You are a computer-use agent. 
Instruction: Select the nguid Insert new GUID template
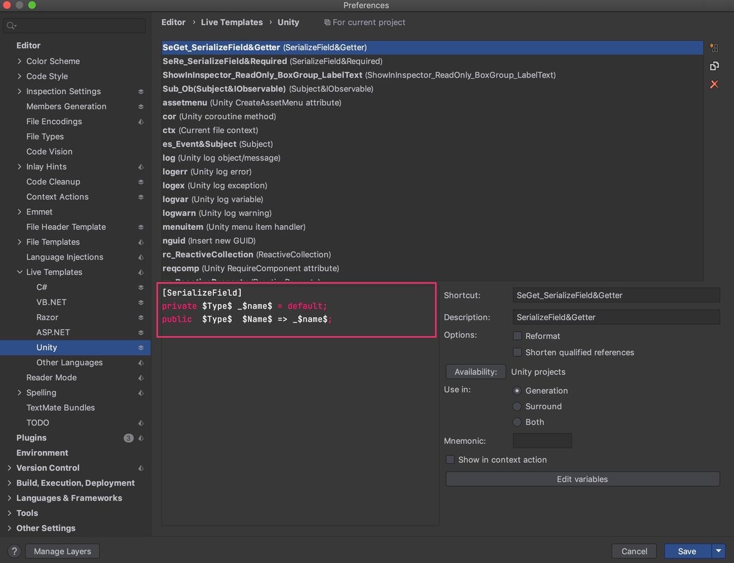(432, 241)
